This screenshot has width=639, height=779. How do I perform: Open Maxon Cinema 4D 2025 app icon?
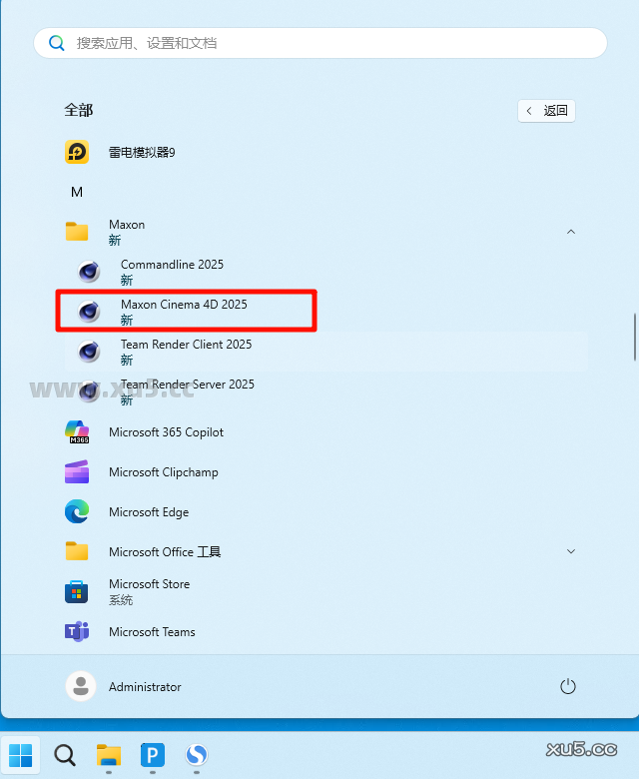pyautogui.click(x=90, y=311)
